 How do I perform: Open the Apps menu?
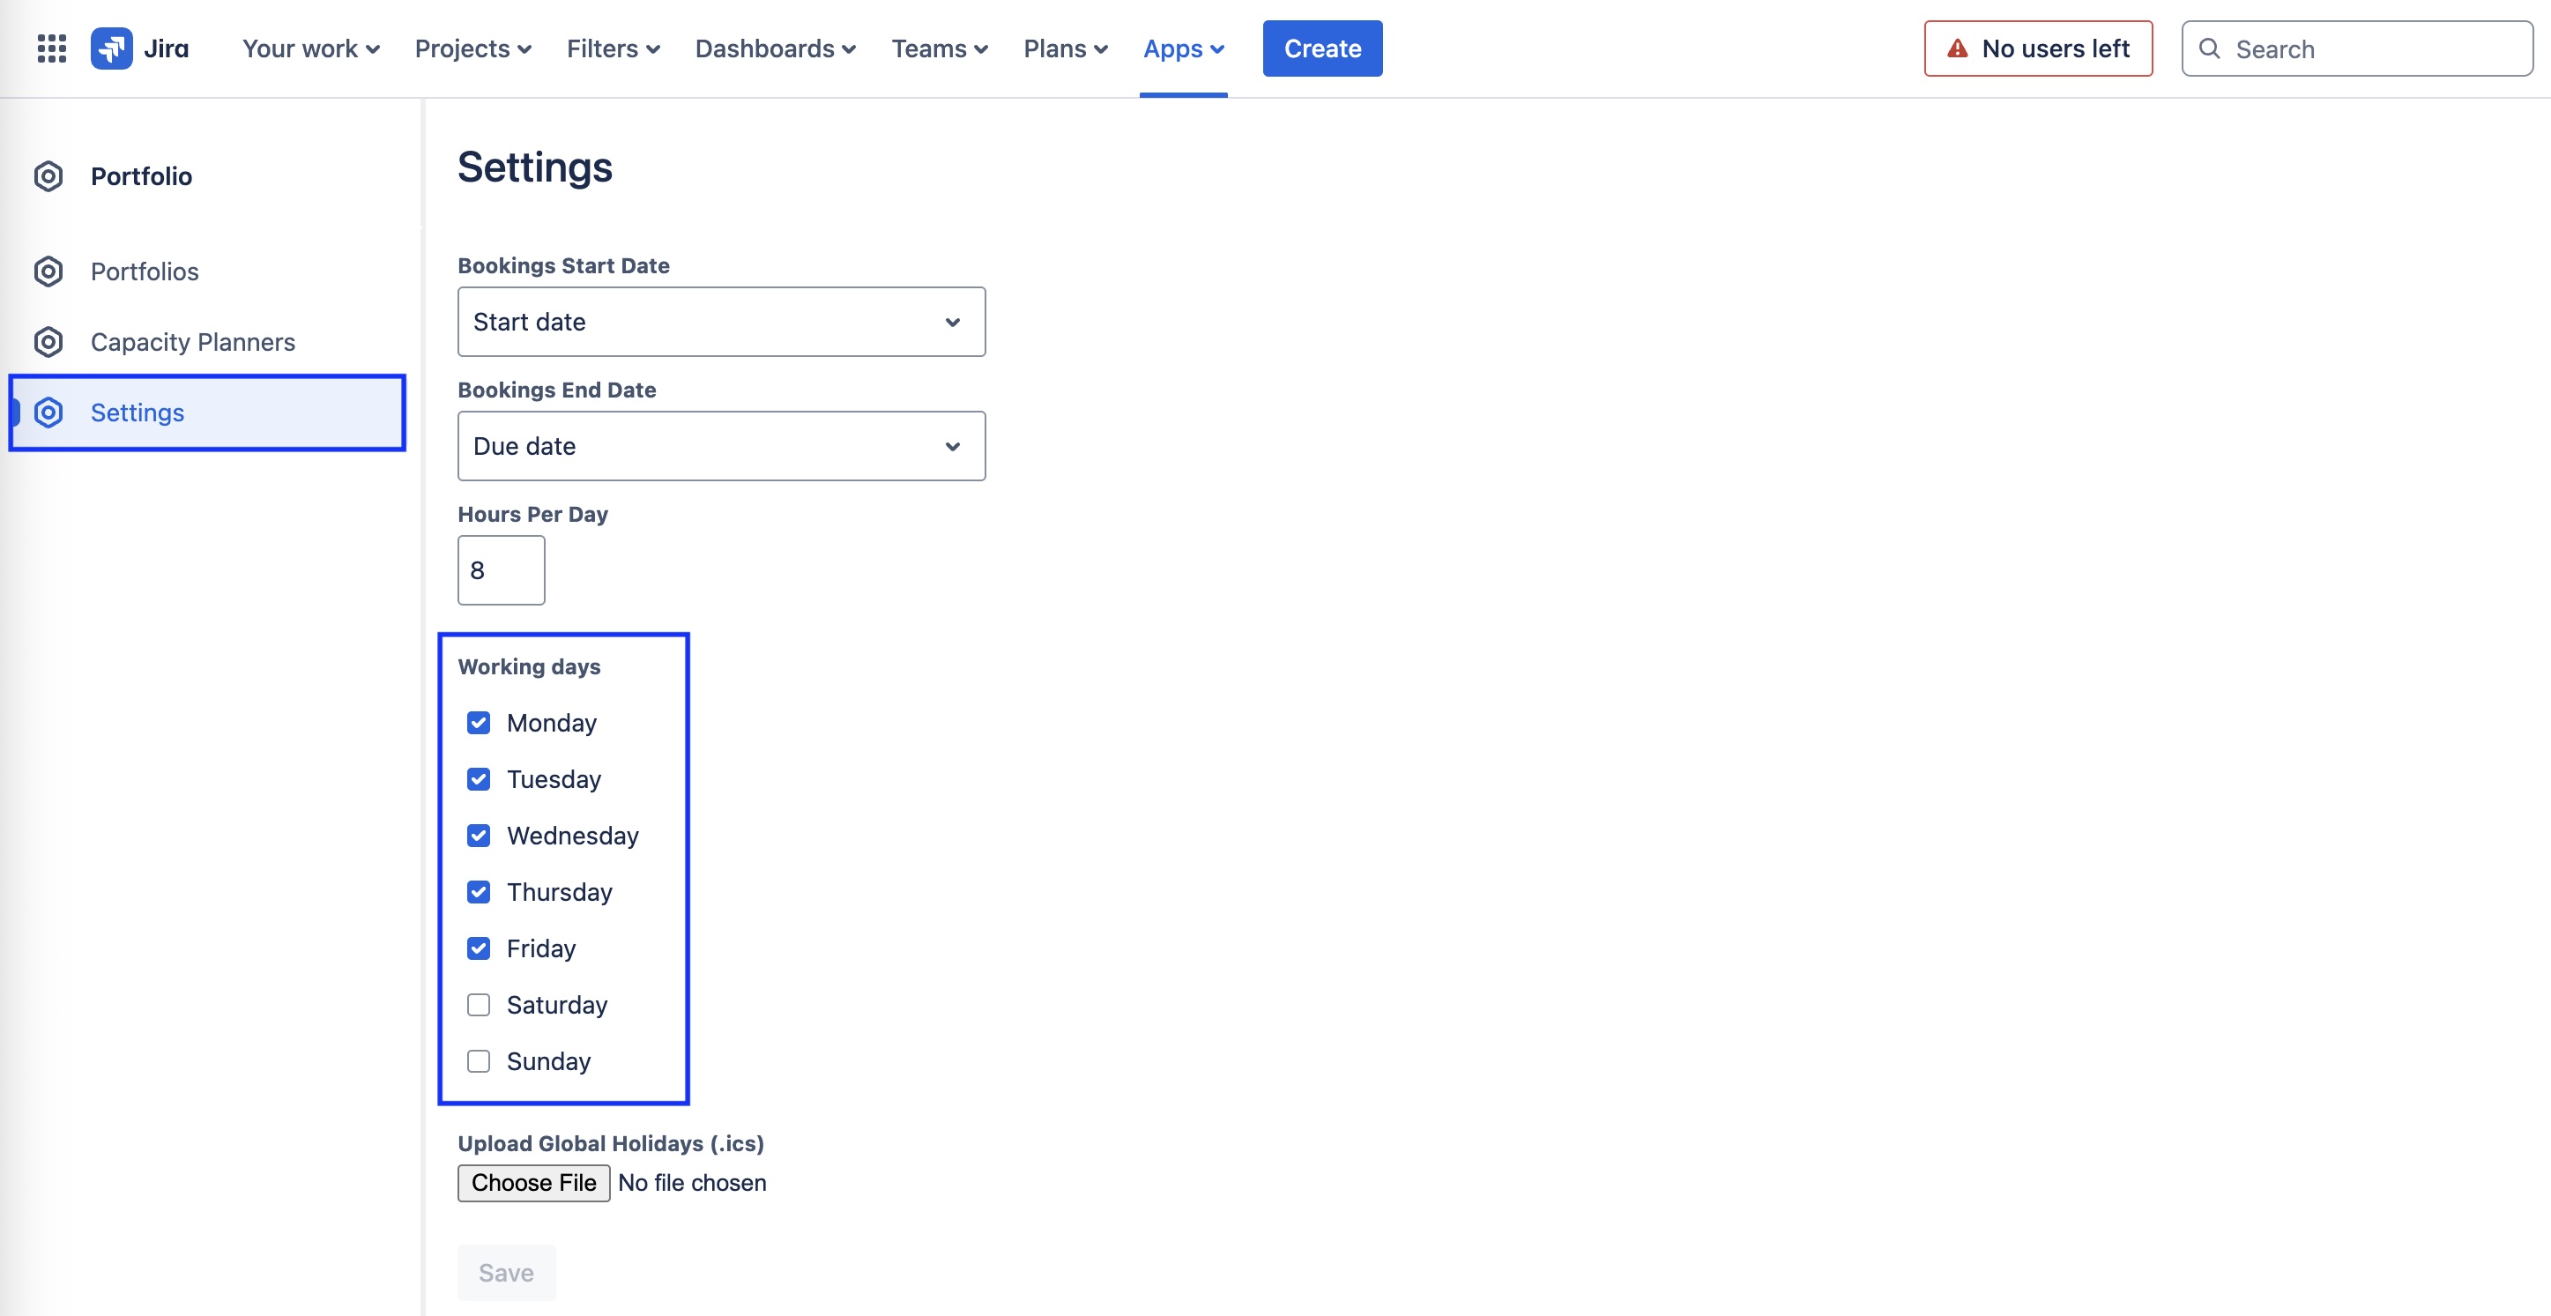[x=1184, y=48]
